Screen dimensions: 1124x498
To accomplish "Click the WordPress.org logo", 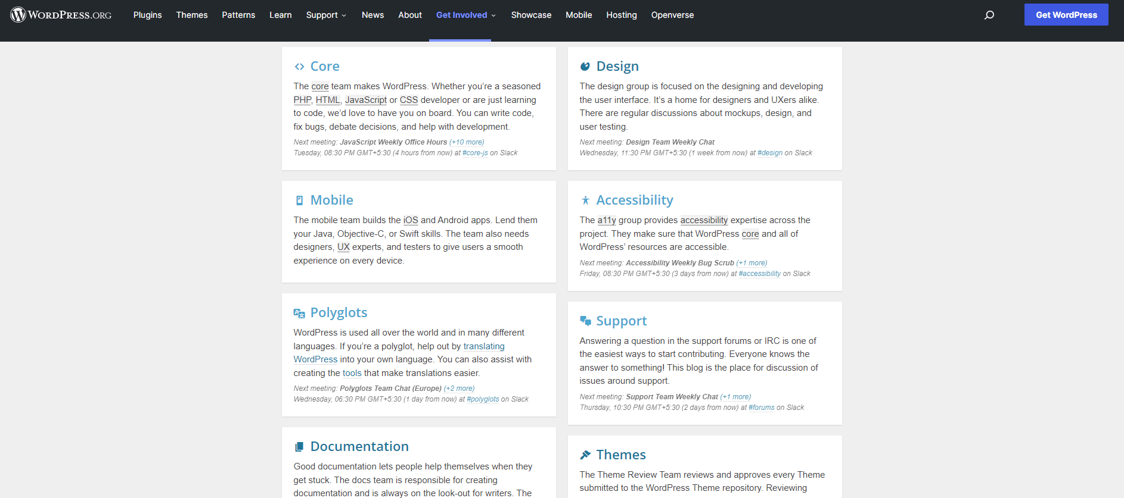I will point(61,15).
